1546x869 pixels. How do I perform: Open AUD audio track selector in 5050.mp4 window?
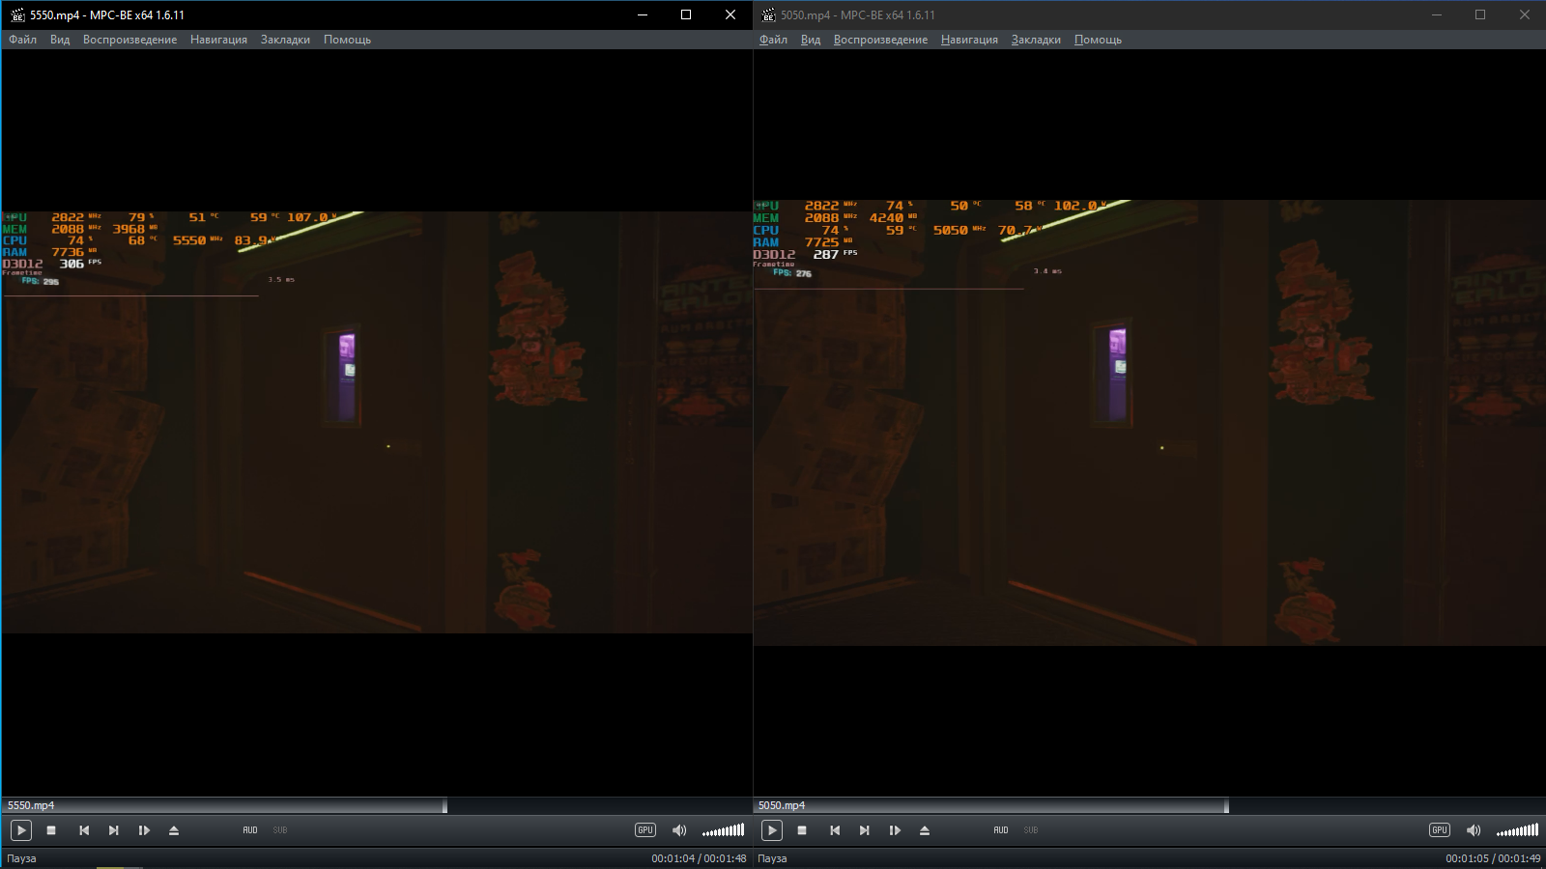click(1001, 830)
